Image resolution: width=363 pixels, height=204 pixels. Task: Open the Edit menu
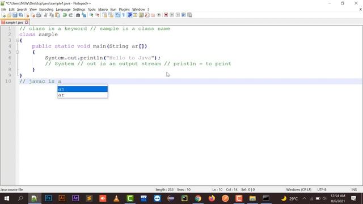click(11, 10)
